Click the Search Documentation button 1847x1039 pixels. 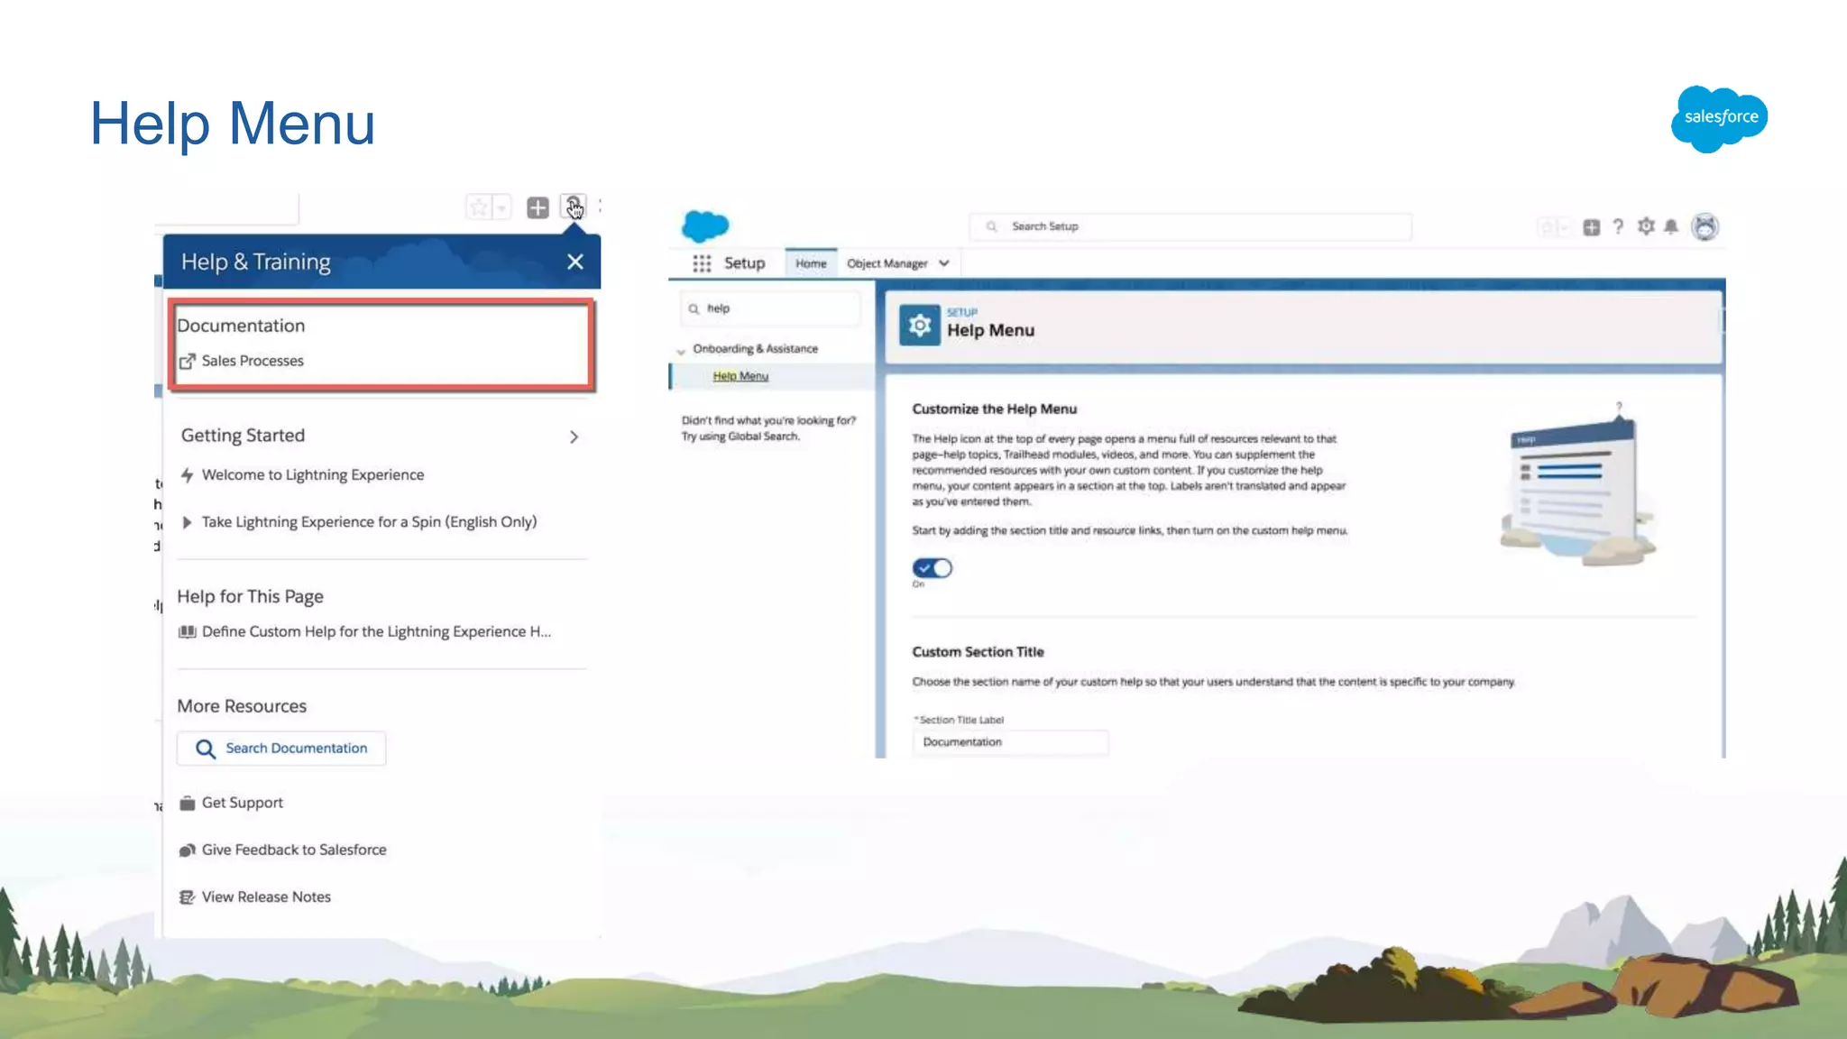point(281,749)
